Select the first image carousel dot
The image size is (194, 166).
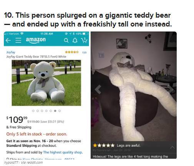tap(33, 111)
